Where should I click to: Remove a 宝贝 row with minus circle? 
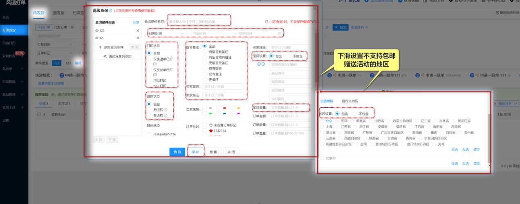tap(263, 64)
